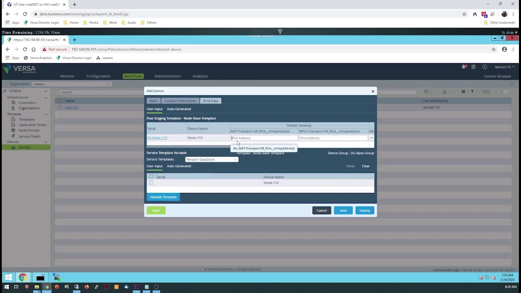
Task: Click the Save button
Action: click(343, 210)
